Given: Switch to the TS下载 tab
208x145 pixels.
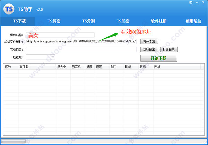Looking at the screenshot, I should 19,21.
